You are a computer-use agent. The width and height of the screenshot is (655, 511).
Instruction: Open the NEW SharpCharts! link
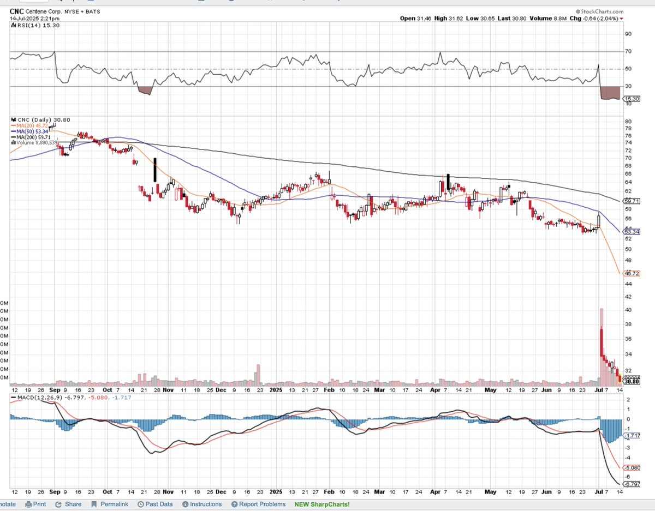[322, 504]
